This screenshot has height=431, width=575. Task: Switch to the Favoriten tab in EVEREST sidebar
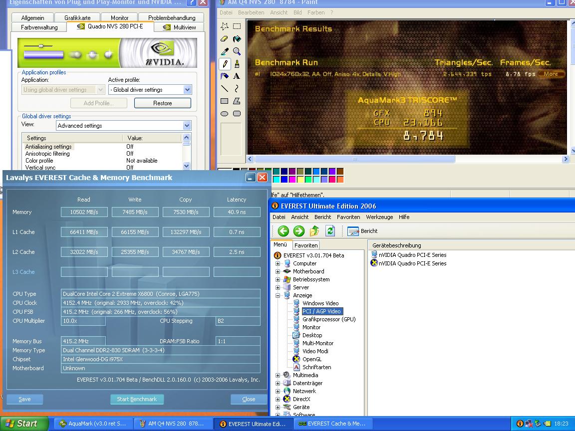[306, 245]
